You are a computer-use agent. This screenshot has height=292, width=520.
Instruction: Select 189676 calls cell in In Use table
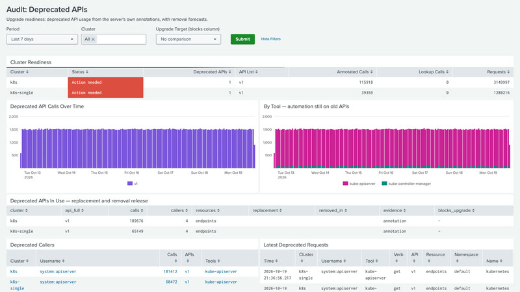tap(136, 221)
